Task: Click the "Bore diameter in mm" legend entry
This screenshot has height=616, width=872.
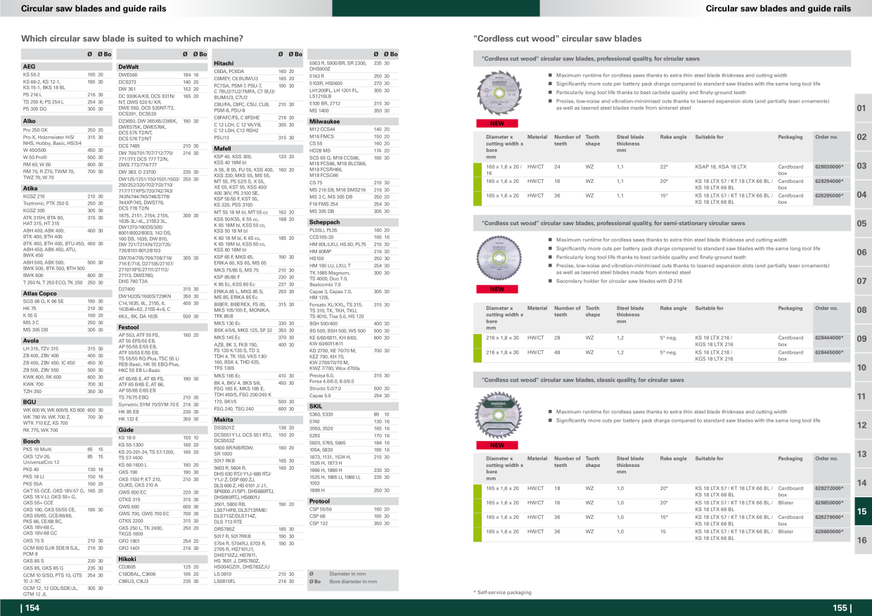Action: (x=353, y=582)
